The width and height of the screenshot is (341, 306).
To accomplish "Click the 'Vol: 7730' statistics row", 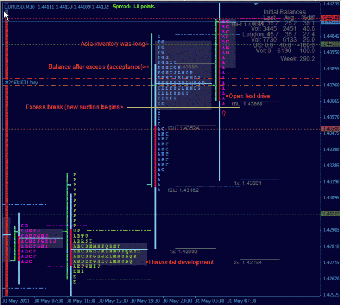I will tap(283, 40).
